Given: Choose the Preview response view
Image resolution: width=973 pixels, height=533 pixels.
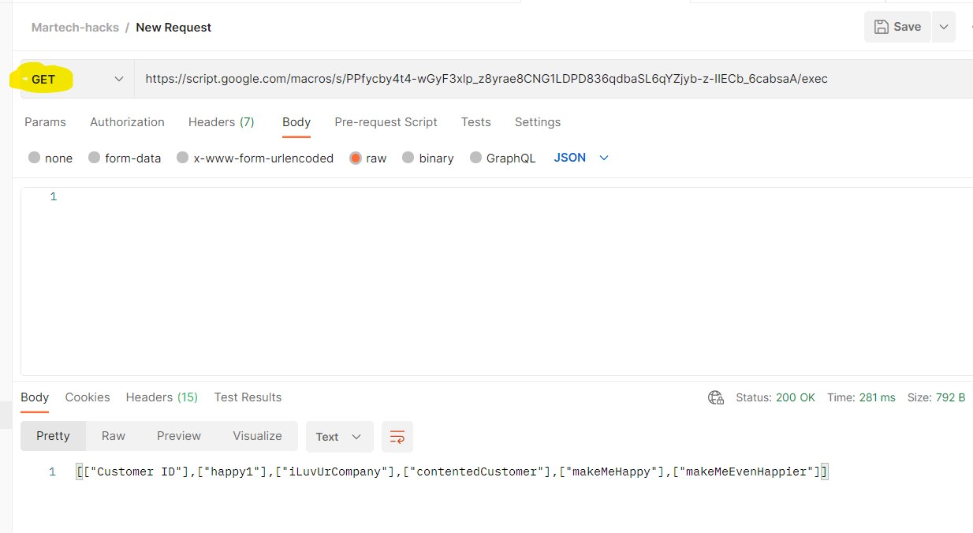Looking at the screenshot, I should 179,436.
